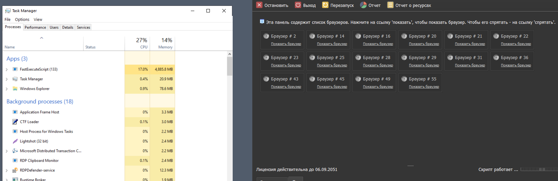The width and height of the screenshot is (558, 181).
Task: Click the Перезапуск restart icon
Action: 325,5
